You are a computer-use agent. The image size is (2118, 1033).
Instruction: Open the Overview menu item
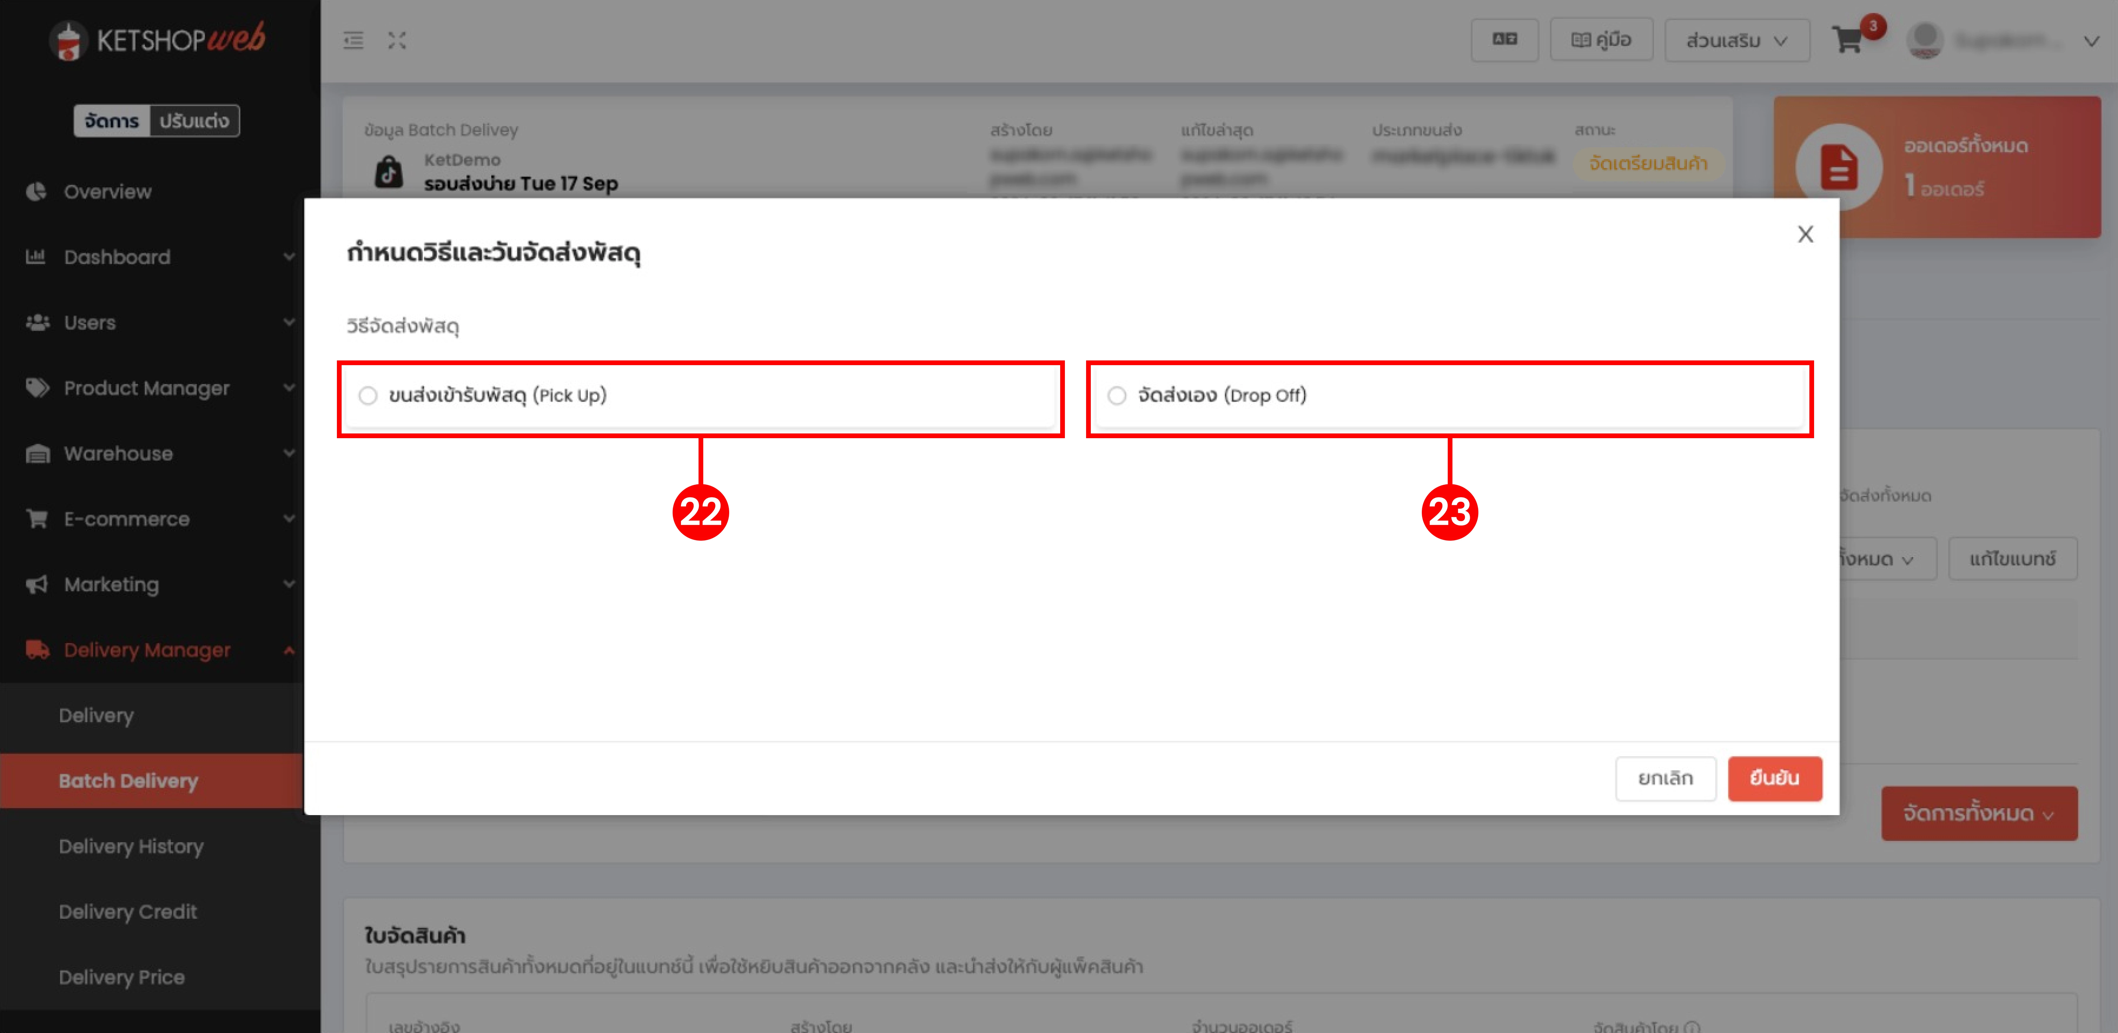tap(108, 192)
